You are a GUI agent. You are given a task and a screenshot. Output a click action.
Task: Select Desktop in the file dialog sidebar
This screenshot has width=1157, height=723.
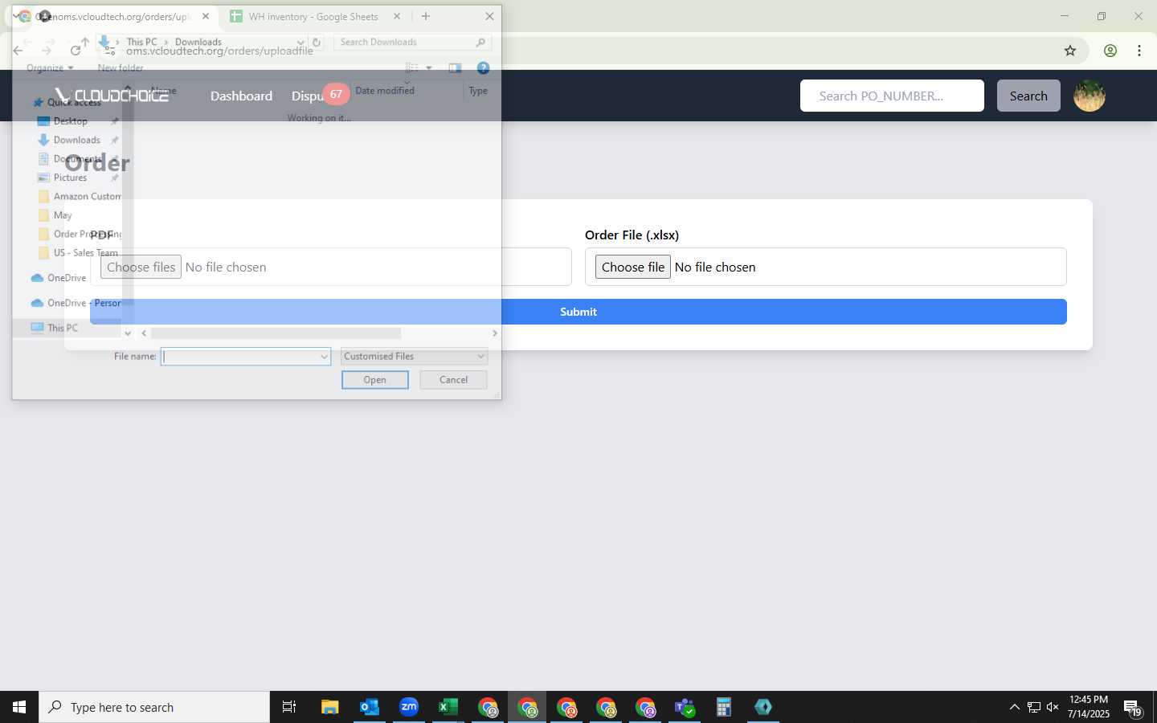[x=71, y=121]
